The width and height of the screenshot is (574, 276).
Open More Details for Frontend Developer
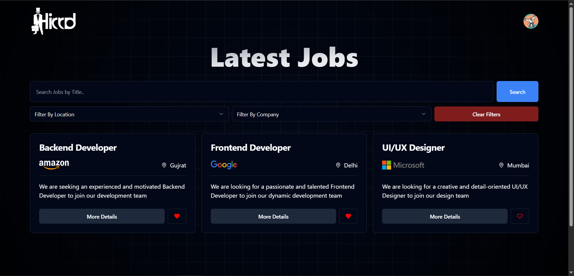click(x=273, y=216)
